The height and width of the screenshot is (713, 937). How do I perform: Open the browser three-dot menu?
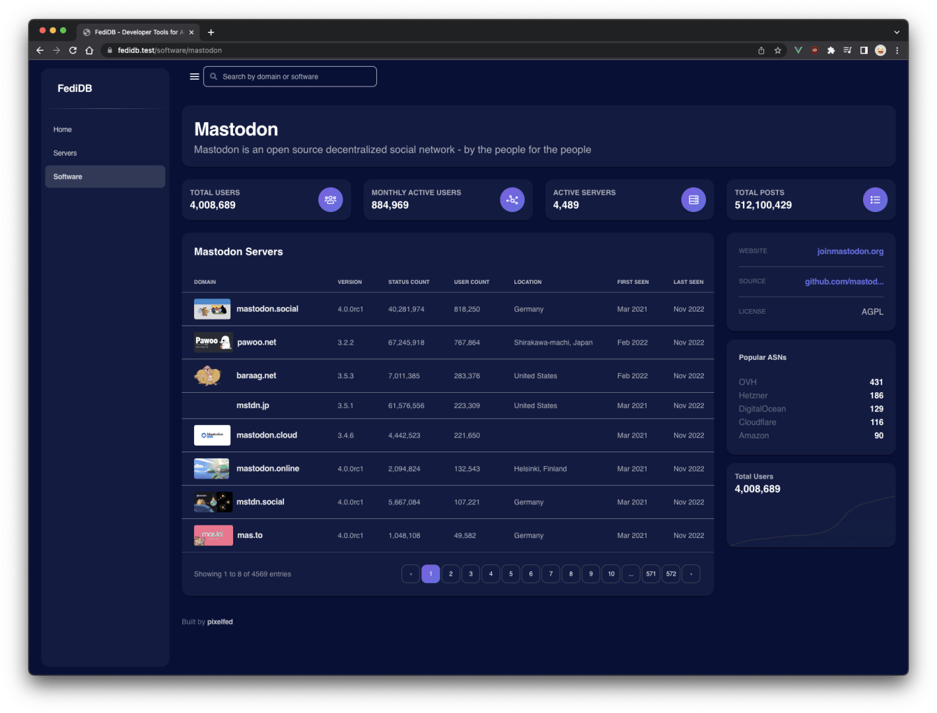tap(897, 50)
